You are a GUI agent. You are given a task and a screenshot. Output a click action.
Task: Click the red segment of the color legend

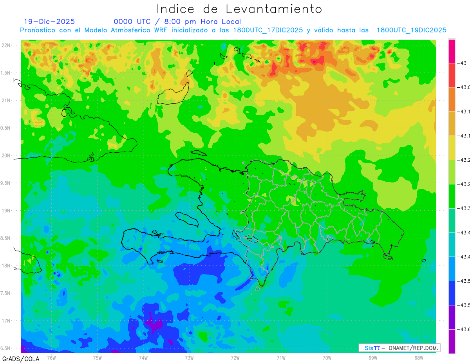pos(452,75)
